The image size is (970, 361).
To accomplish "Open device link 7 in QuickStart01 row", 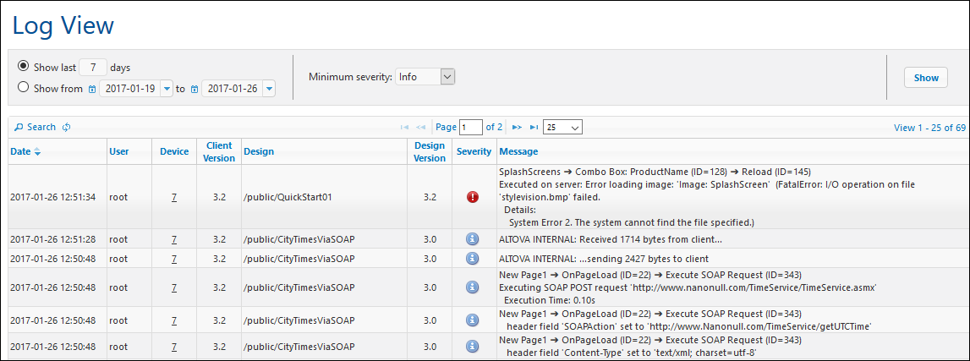I will (174, 197).
